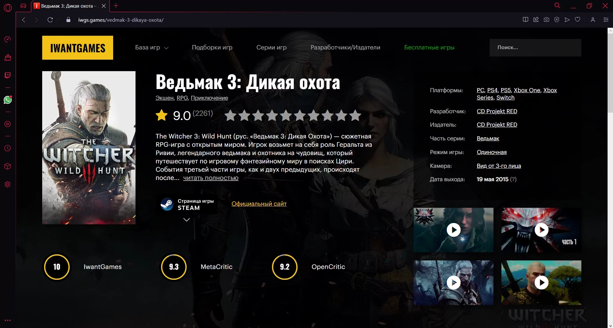Click the PC platform link
Image resolution: width=613 pixels, height=328 pixels.
480,90
